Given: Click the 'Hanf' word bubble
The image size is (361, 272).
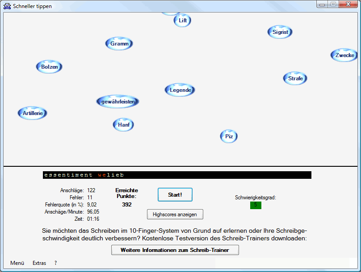Looking at the screenshot, I should [x=124, y=125].
